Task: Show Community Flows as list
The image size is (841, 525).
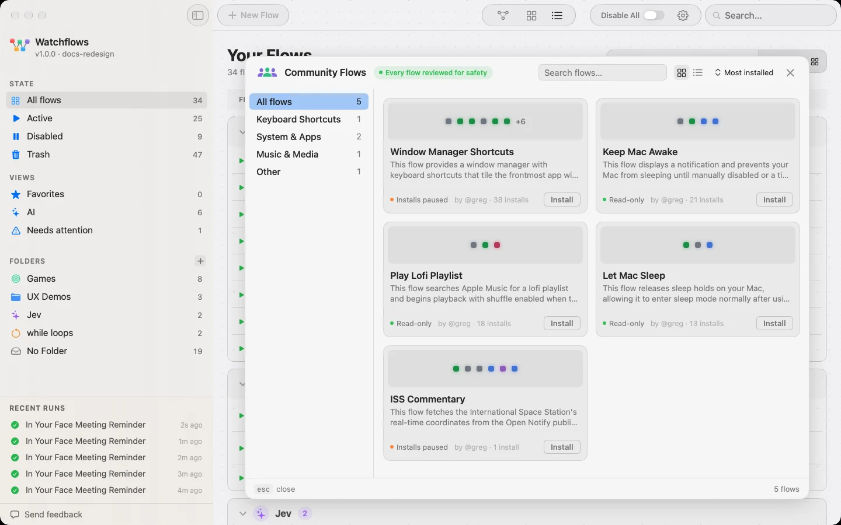Action: click(698, 73)
